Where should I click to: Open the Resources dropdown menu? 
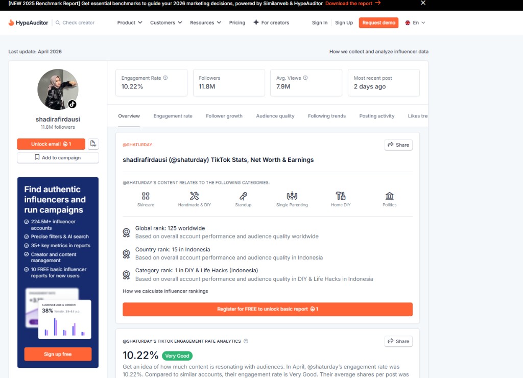[205, 22]
